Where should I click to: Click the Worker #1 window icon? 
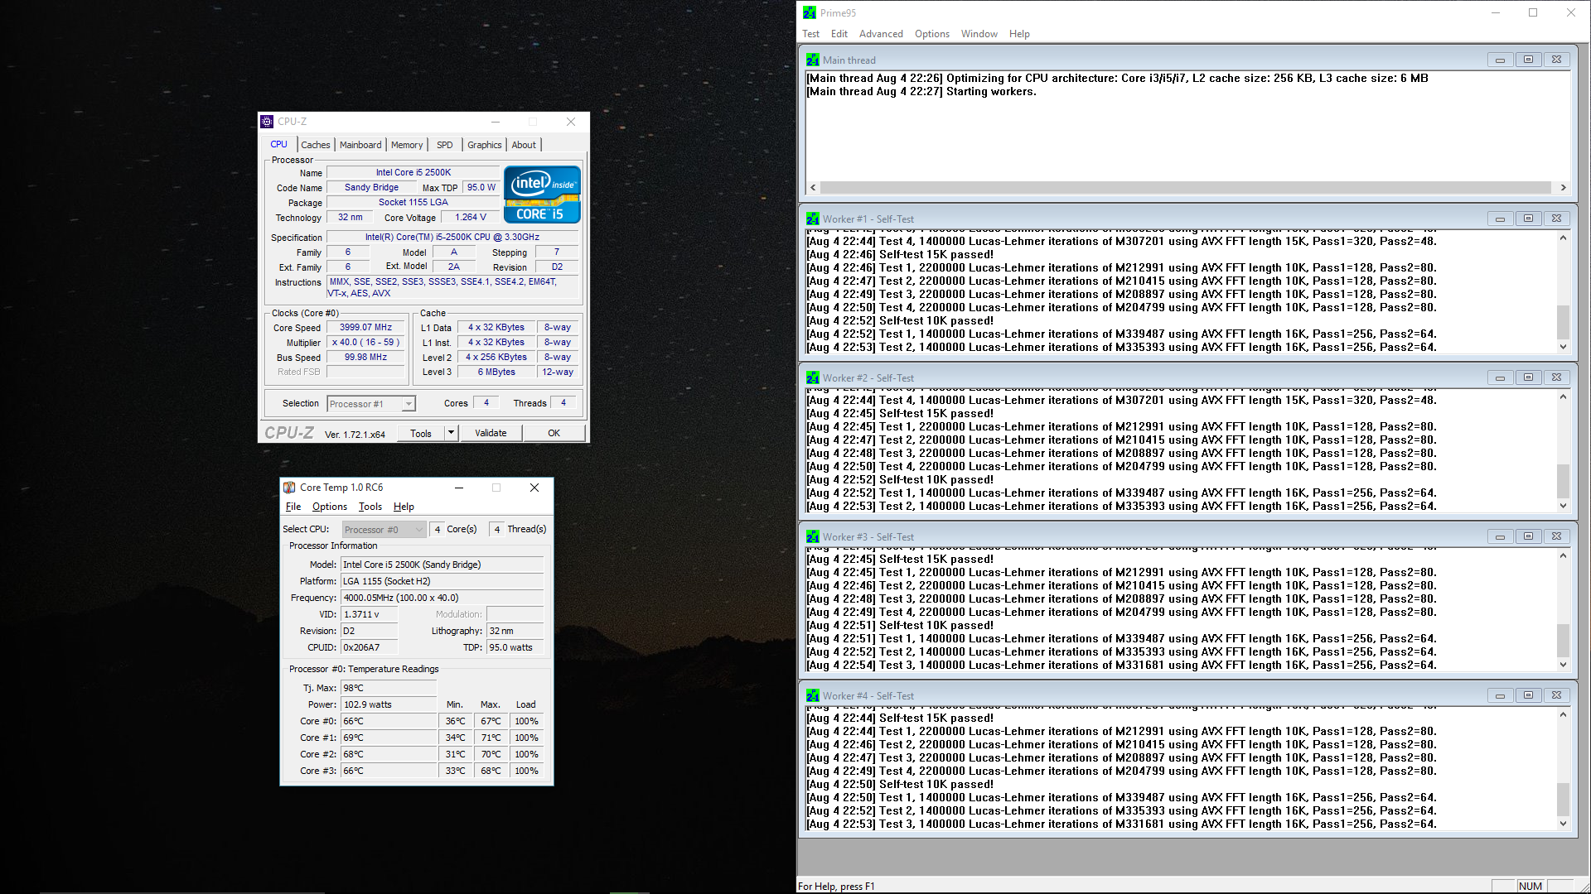812,219
